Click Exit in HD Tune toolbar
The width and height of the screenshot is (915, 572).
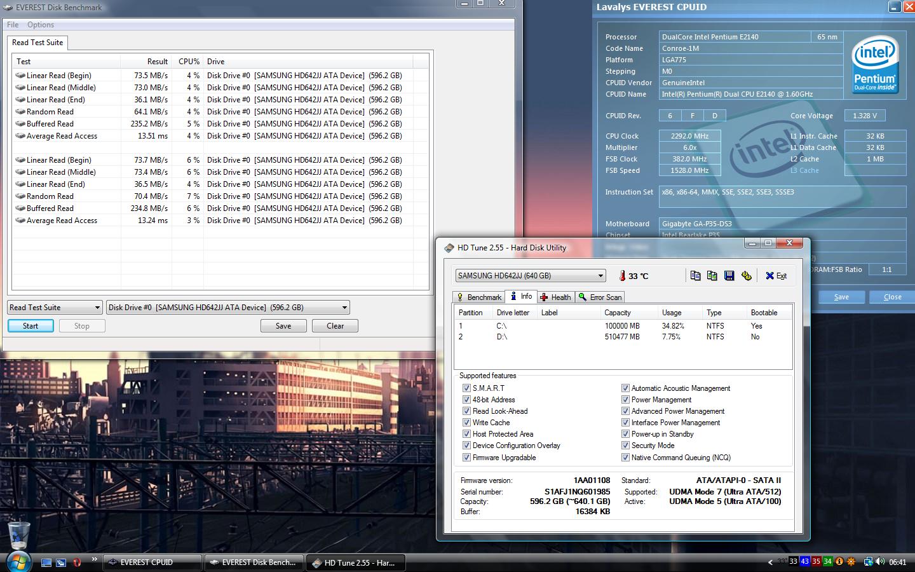pyautogui.click(x=776, y=276)
